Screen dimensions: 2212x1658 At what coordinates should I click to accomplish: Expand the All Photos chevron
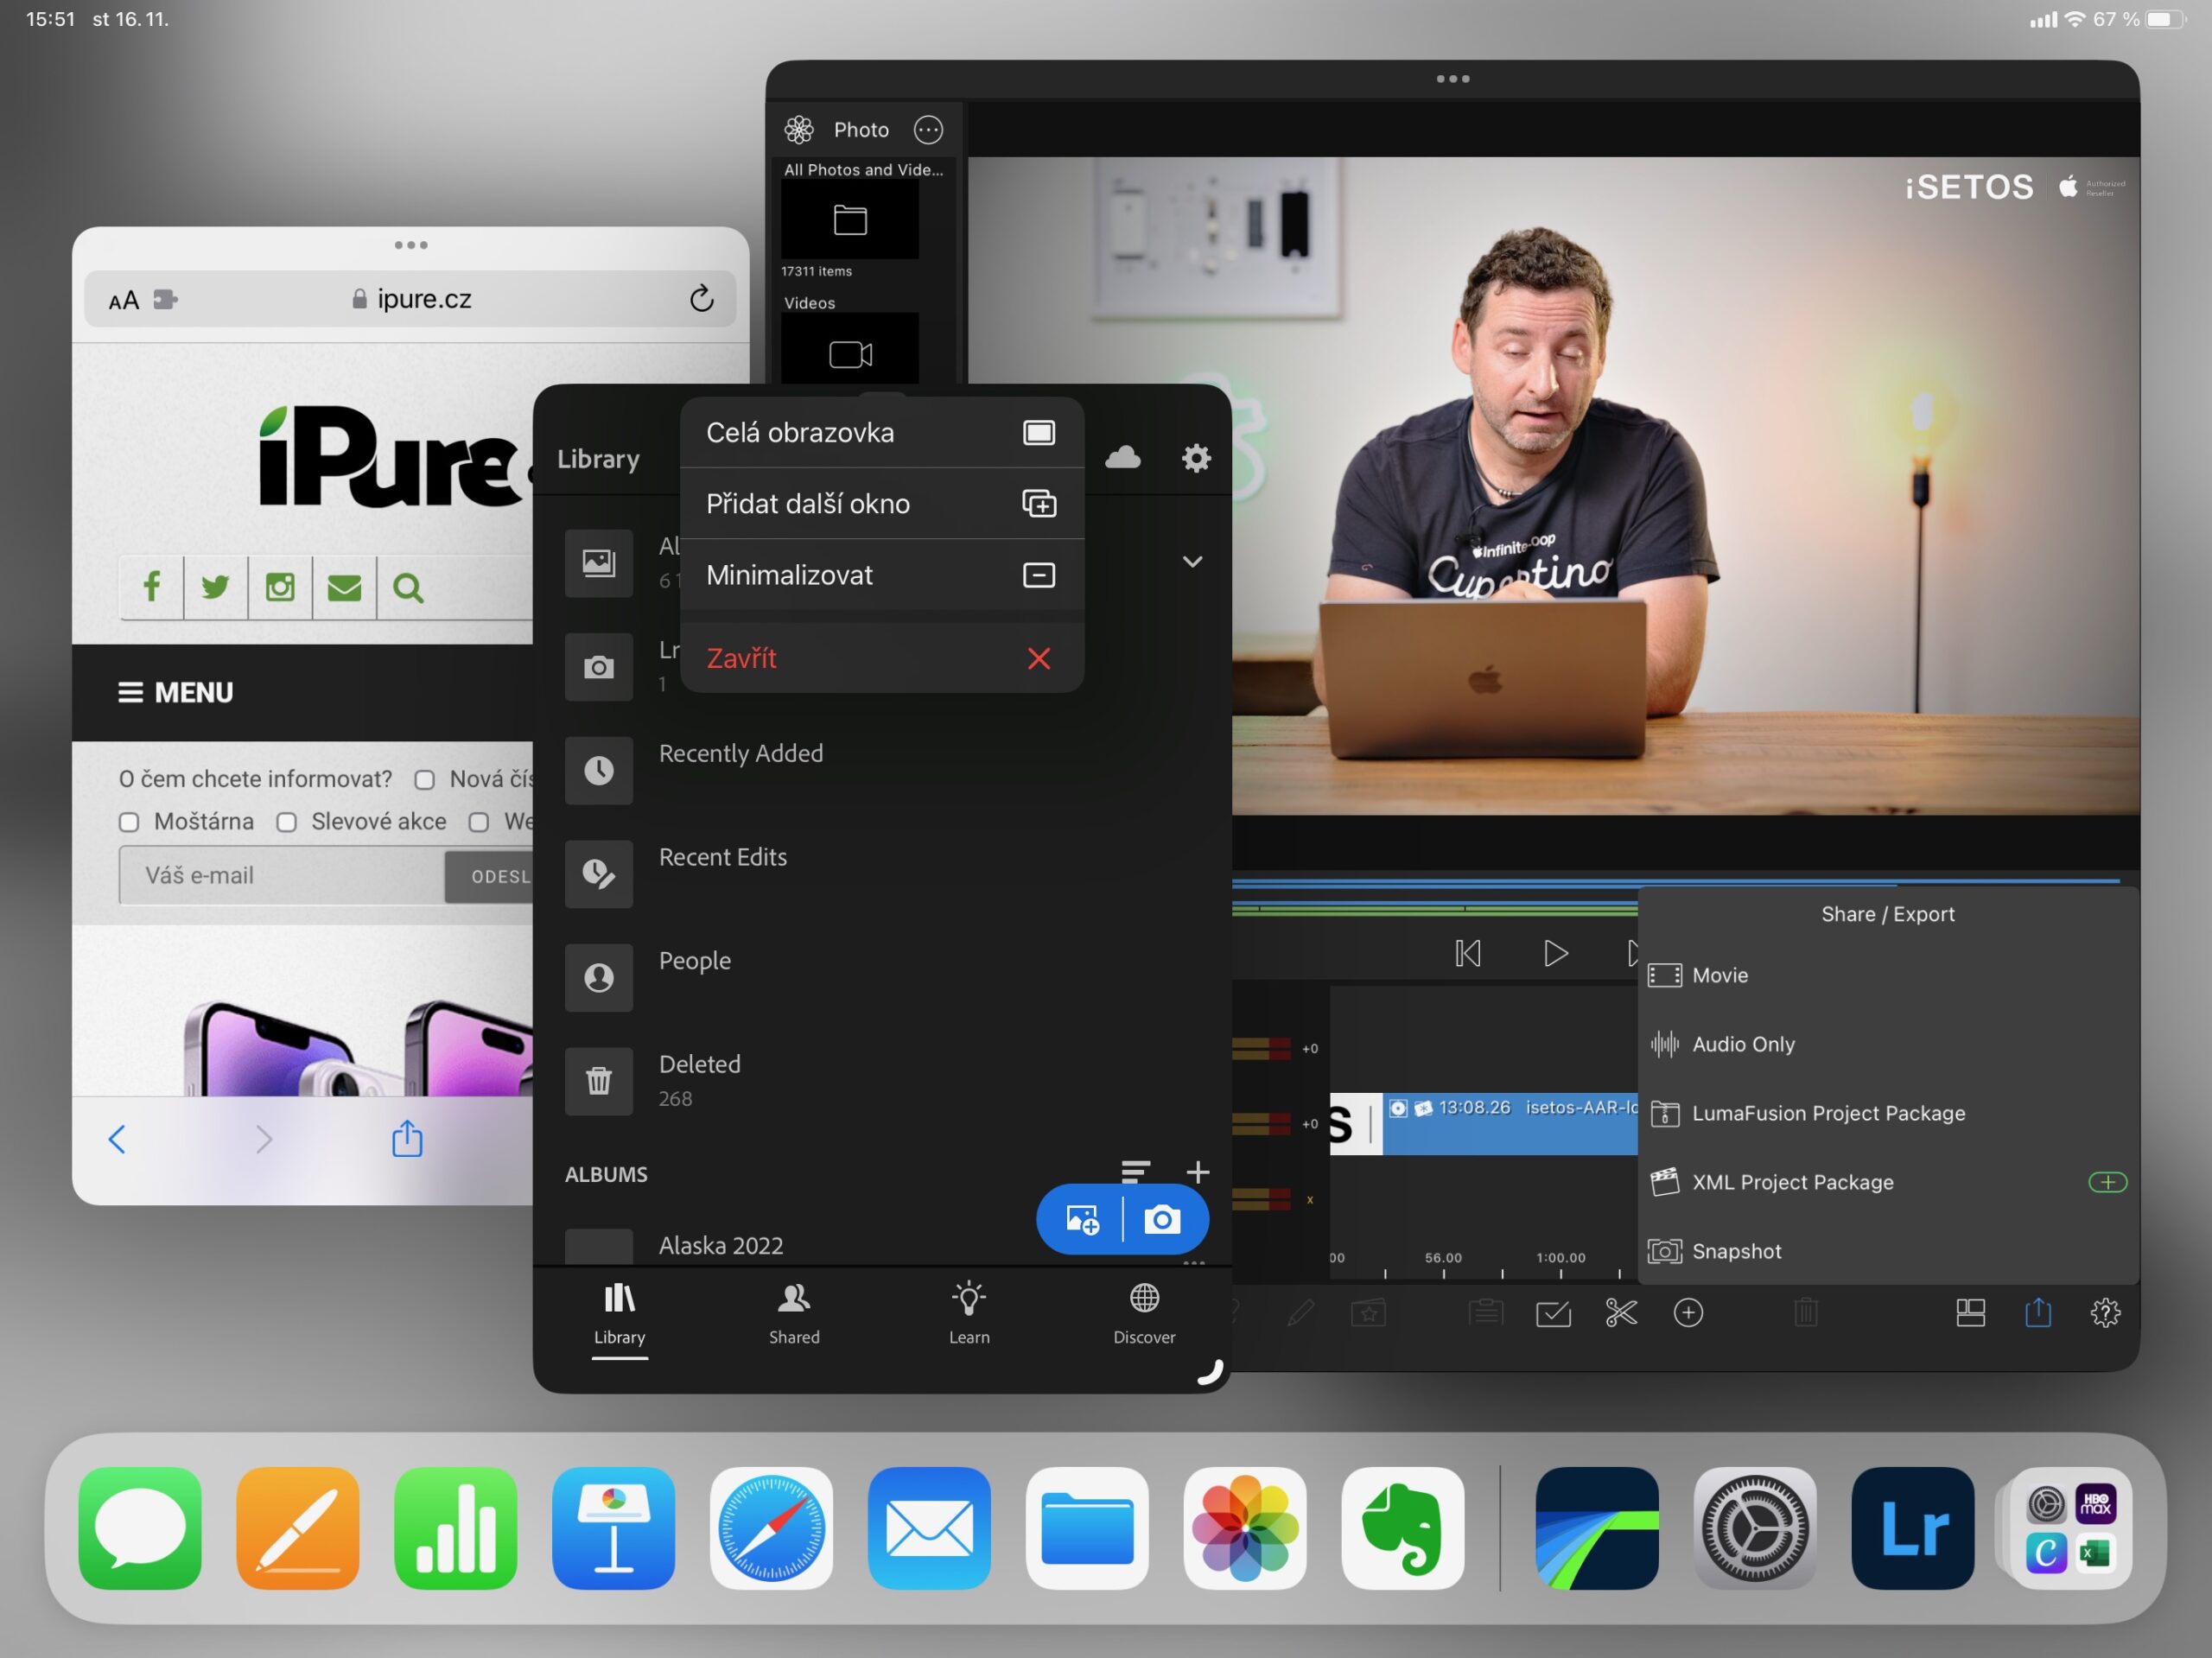point(1192,562)
